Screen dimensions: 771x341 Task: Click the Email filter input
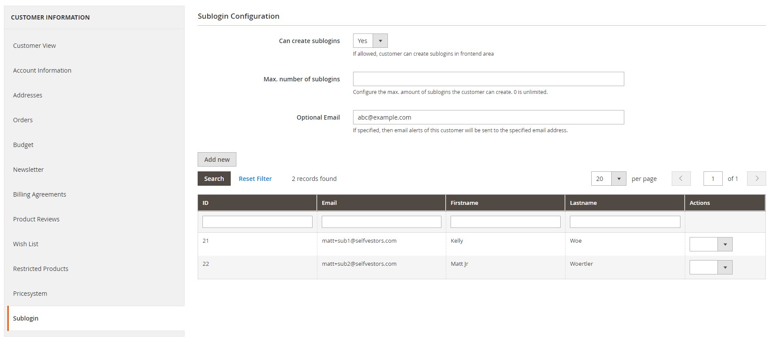click(381, 222)
